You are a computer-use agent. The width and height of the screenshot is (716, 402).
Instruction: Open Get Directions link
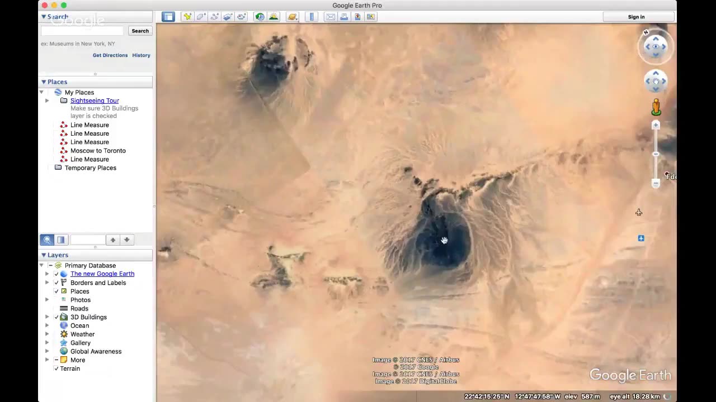(x=110, y=55)
